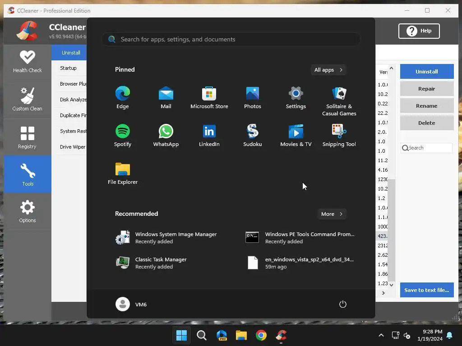Launch Snipping Tool

pyautogui.click(x=339, y=136)
